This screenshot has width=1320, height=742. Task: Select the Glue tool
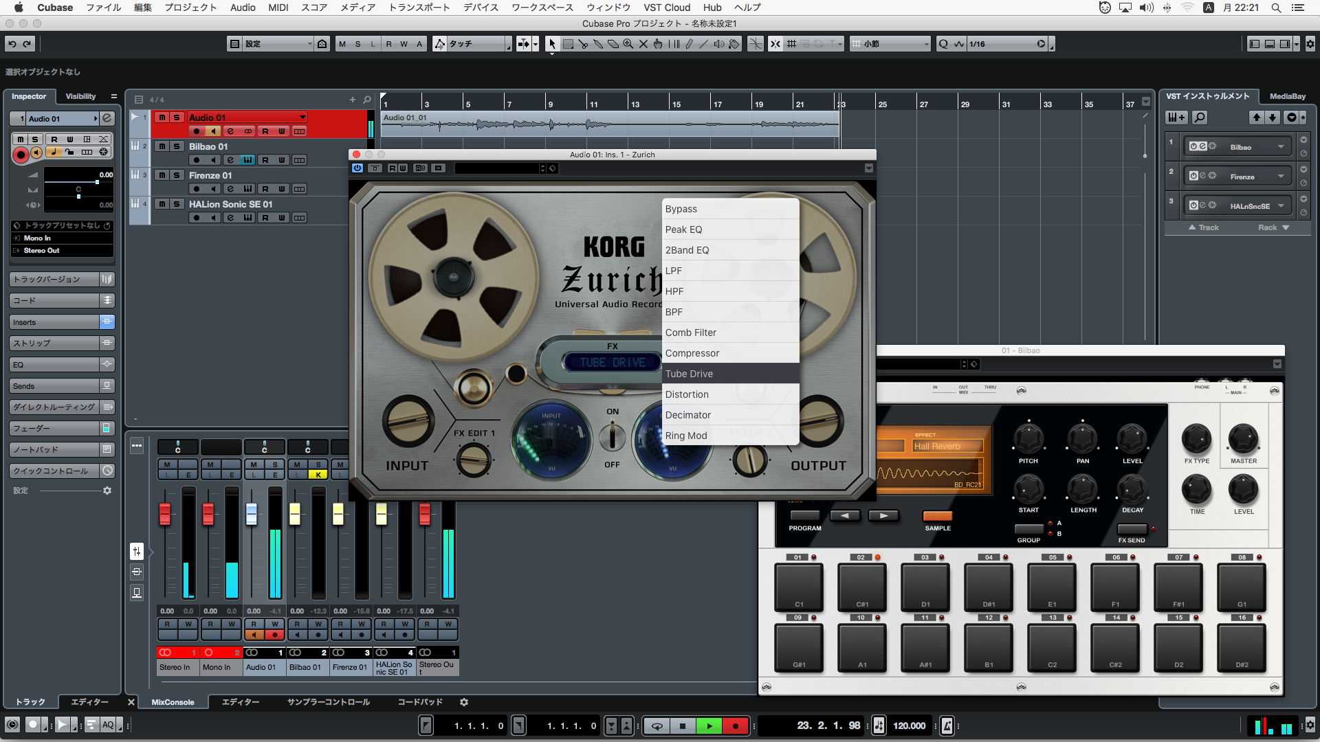pos(598,44)
